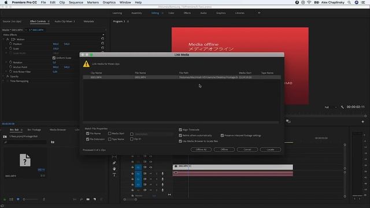Disable Relink others automatically option
The image size is (370, 208).
(180, 135)
